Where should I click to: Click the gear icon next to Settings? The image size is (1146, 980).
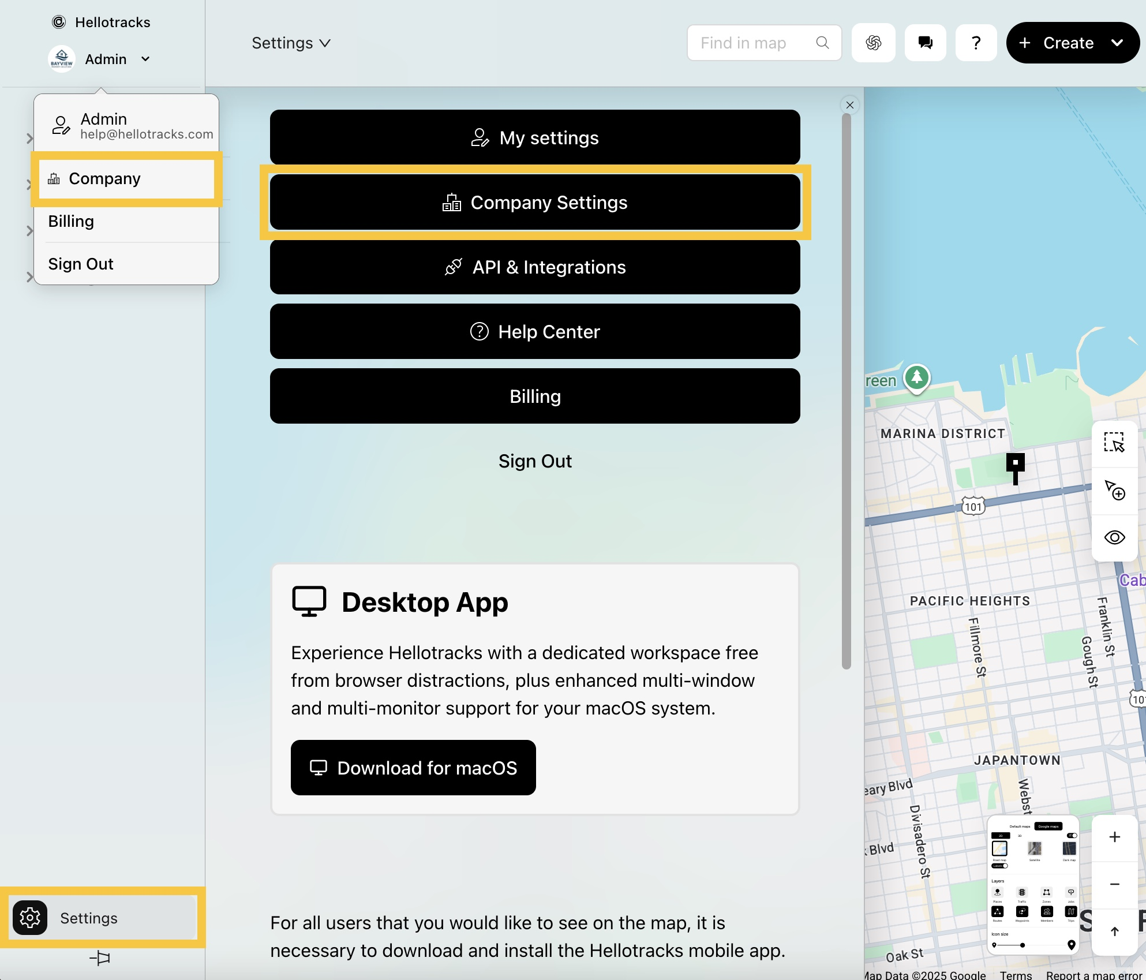click(x=30, y=918)
